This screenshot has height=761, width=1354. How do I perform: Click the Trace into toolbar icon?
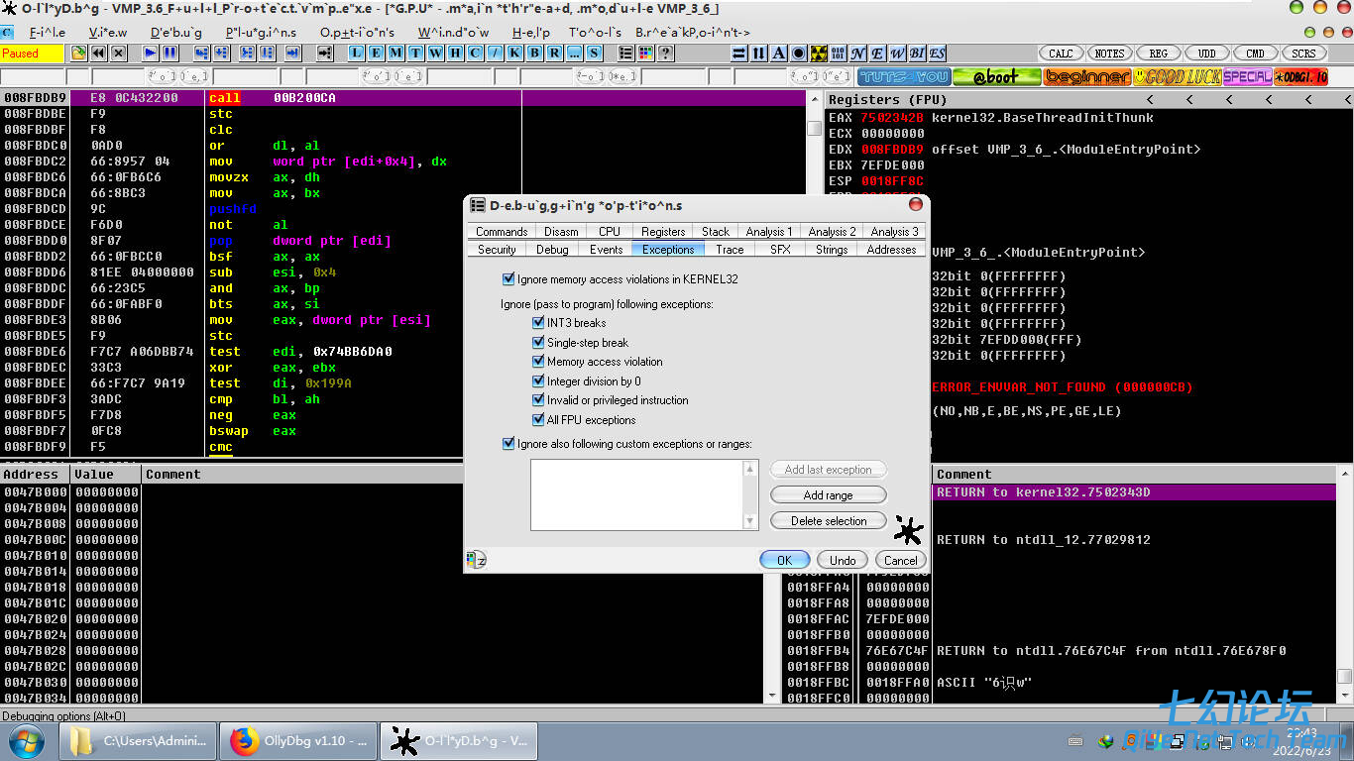(248, 54)
